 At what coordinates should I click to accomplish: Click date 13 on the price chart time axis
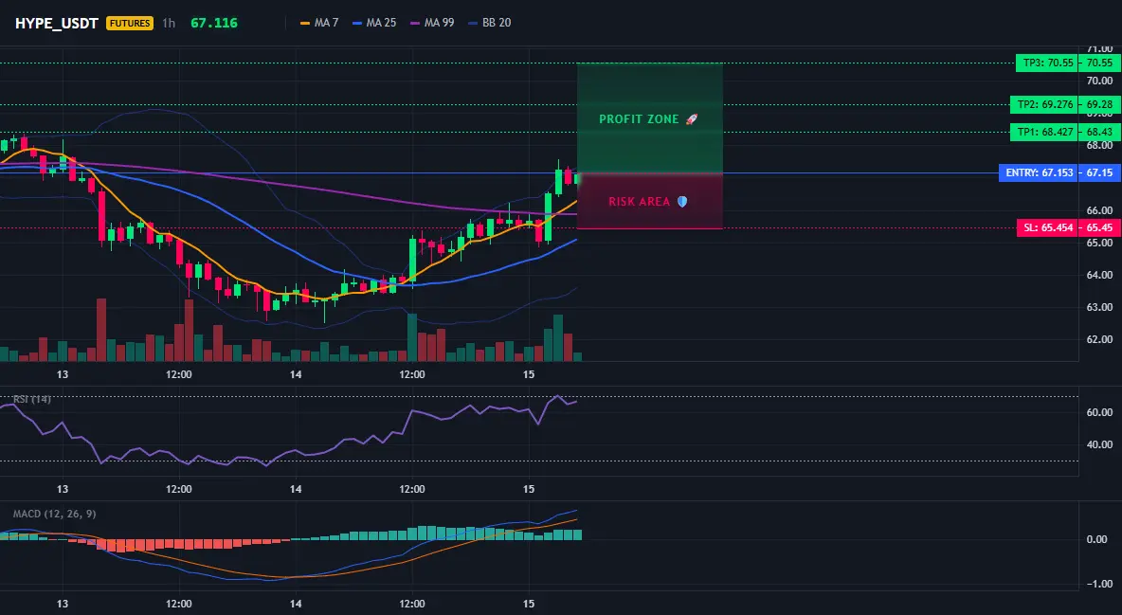click(x=63, y=374)
